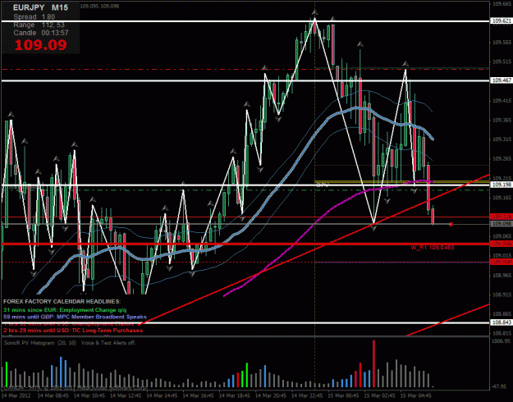Click the 14 Mar 20:45 time label

(x=271, y=395)
